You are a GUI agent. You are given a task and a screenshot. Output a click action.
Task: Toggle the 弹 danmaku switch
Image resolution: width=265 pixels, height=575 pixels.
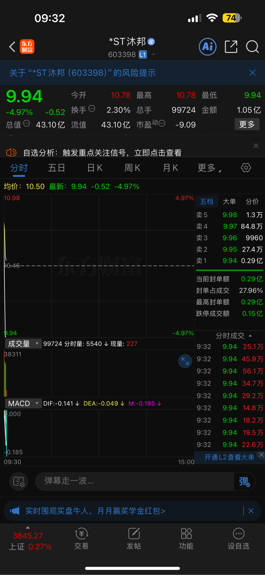[x=244, y=481]
